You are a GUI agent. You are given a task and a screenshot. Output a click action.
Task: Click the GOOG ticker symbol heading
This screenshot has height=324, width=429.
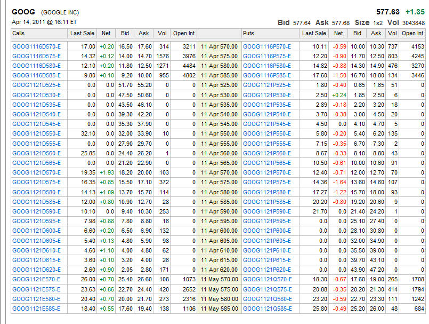23,11
